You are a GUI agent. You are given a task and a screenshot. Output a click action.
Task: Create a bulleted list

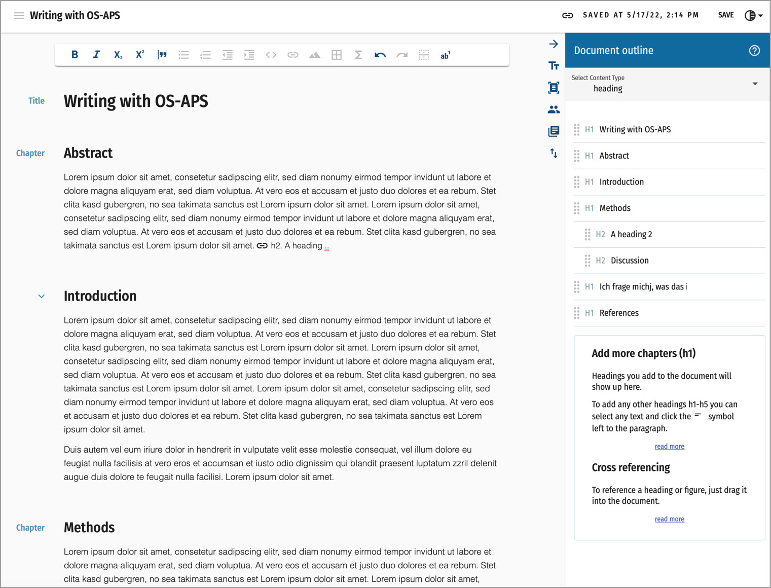[183, 55]
